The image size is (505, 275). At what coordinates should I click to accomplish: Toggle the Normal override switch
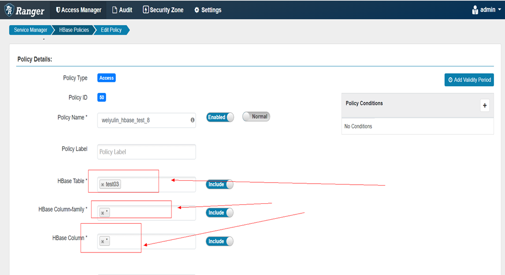[x=257, y=116]
